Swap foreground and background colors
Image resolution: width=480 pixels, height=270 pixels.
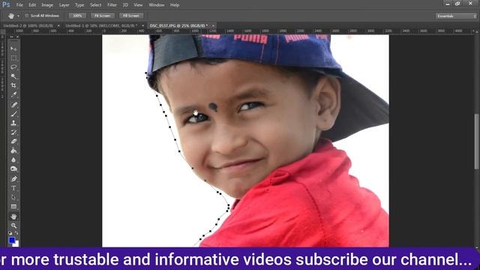(16, 233)
